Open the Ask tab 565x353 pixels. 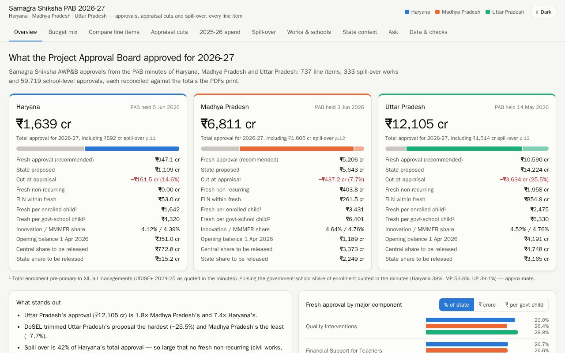point(393,32)
